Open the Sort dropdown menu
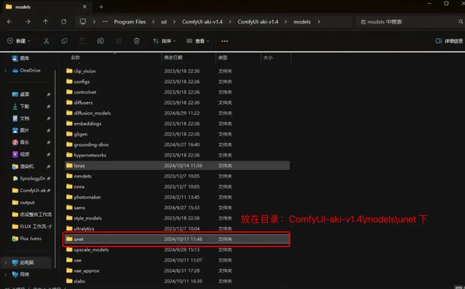Screen dimensions: 465x289 [x=164, y=41]
